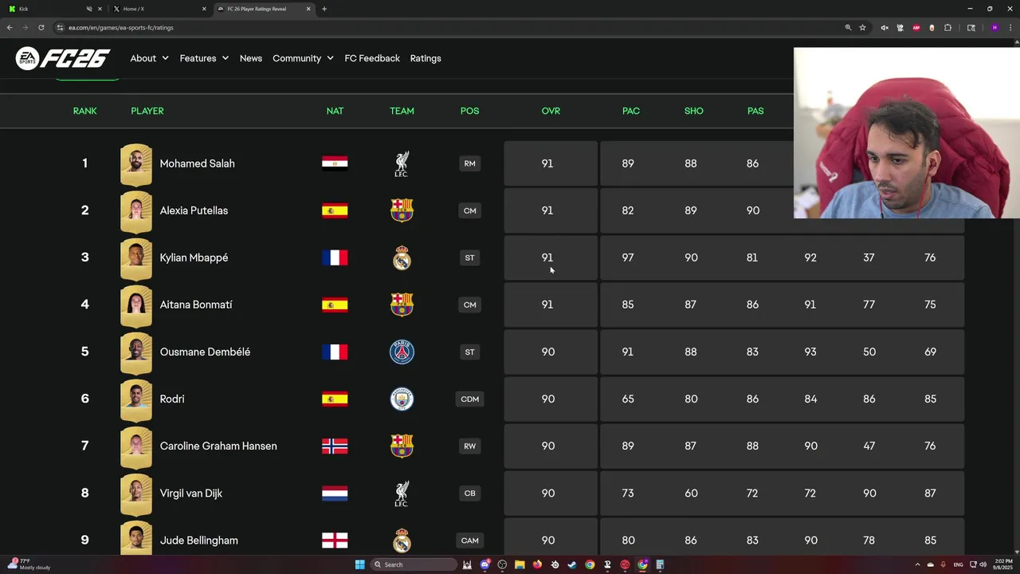
Task: Click Liverpool crest in Virgil van Dijk row
Action: tap(402, 493)
